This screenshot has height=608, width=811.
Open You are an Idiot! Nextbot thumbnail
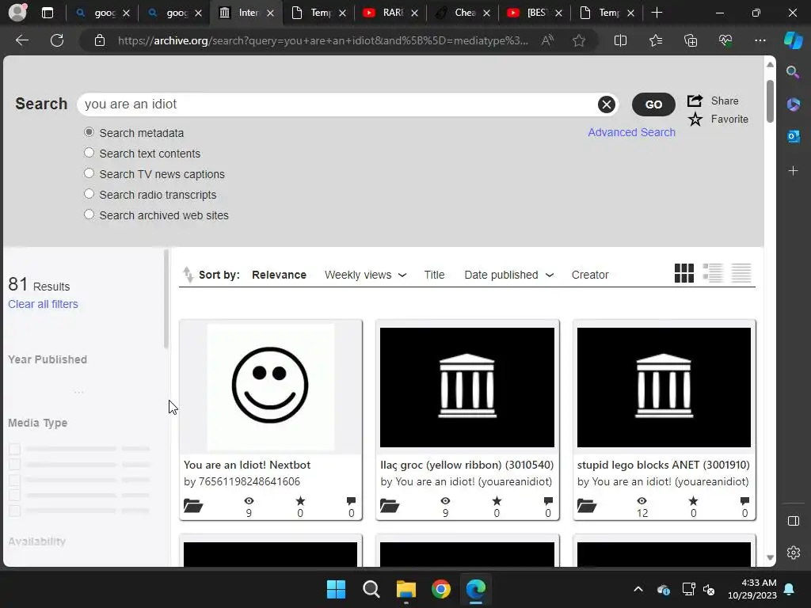271,387
